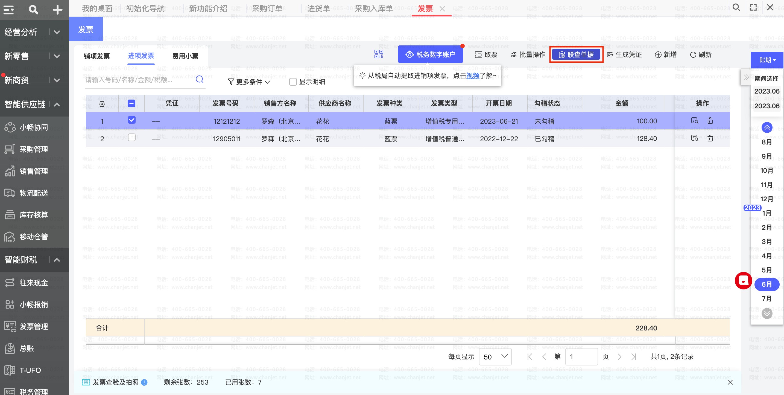The height and width of the screenshot is (395, 784).
Task: Check the second invoice row checkbox
Action: 131,137
